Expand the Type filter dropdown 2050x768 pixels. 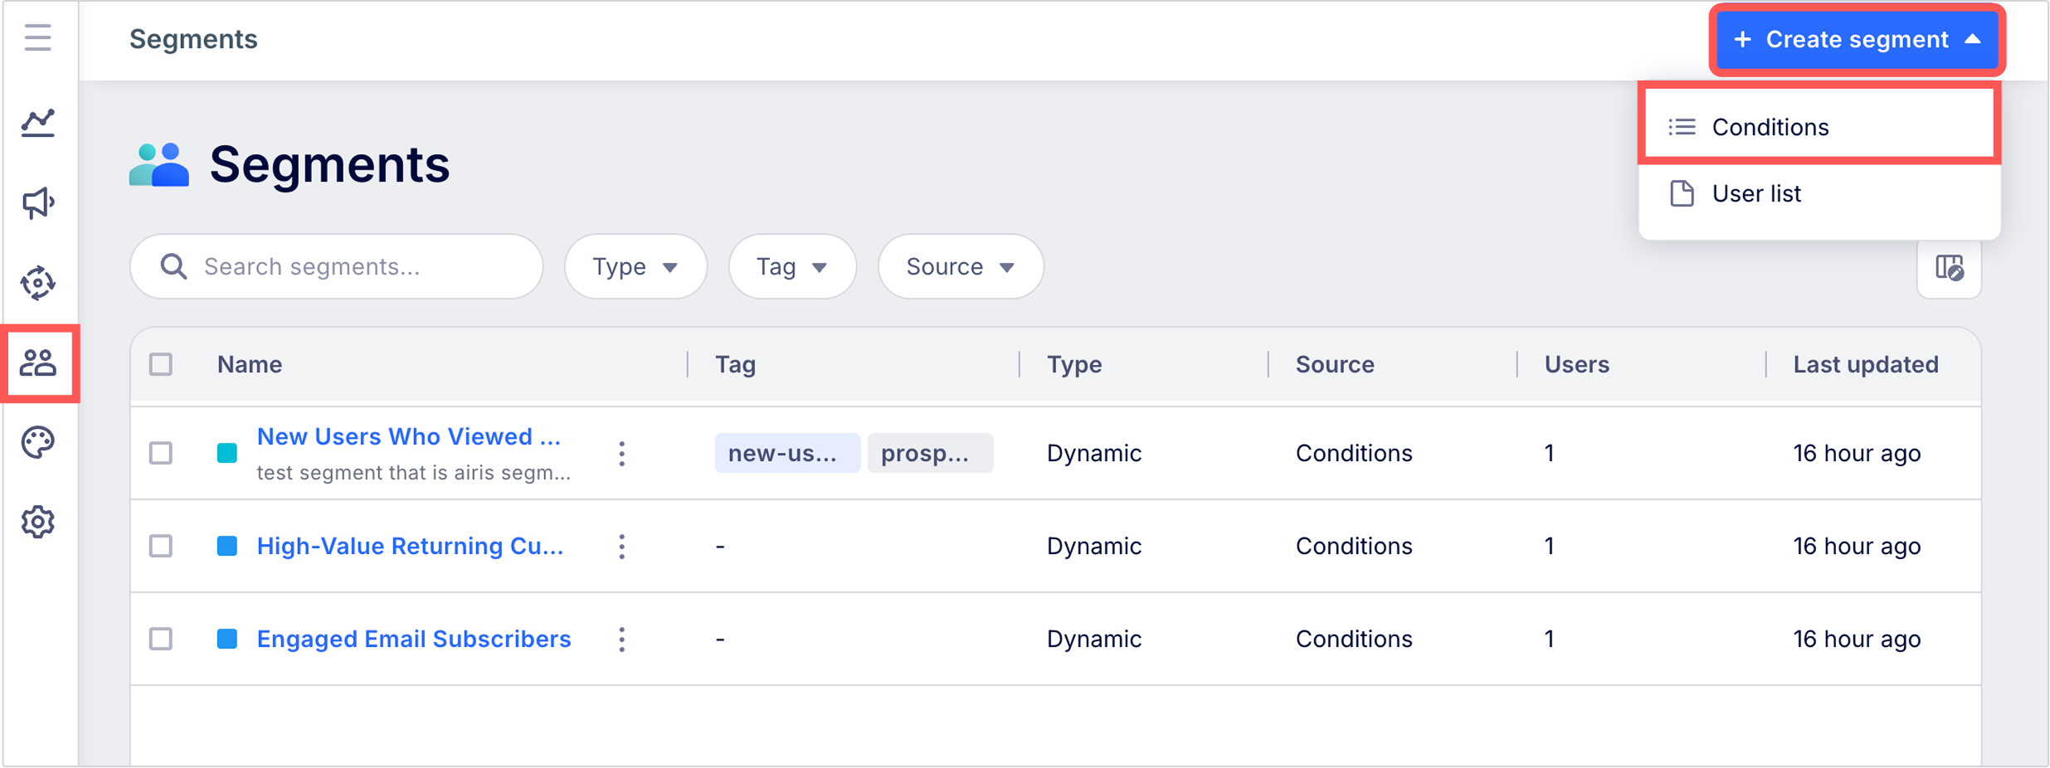point(635,267)
